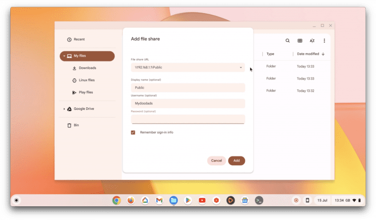The height and width of the screenshot is (220, 376).
Task: Open Google Home app from shelf
Action: pyautogui.click(x=145, y=200)
